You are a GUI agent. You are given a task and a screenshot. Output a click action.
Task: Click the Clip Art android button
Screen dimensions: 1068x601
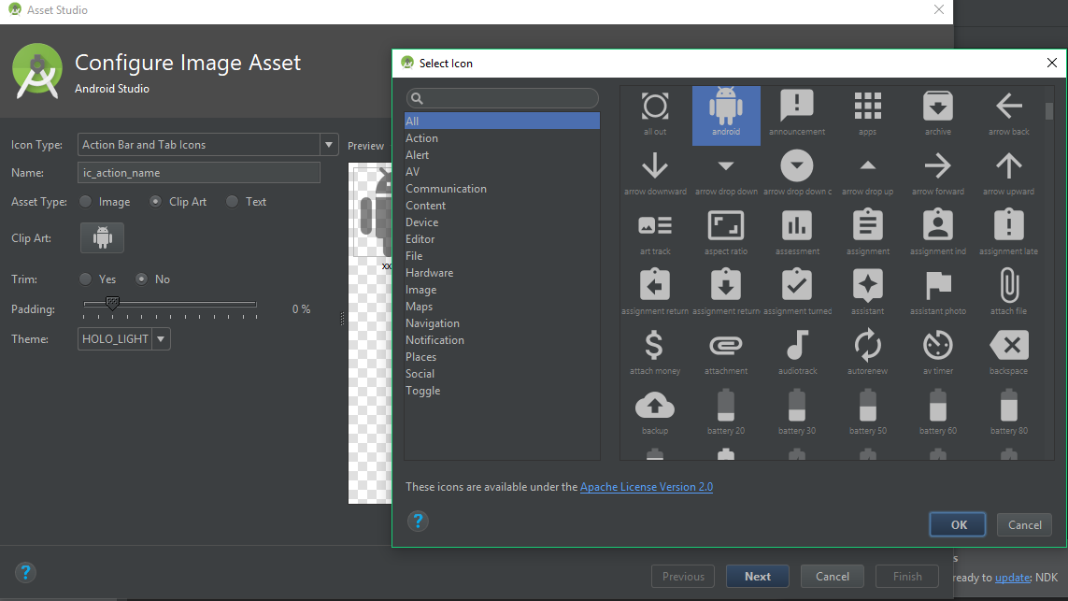(x=102, y=237)
